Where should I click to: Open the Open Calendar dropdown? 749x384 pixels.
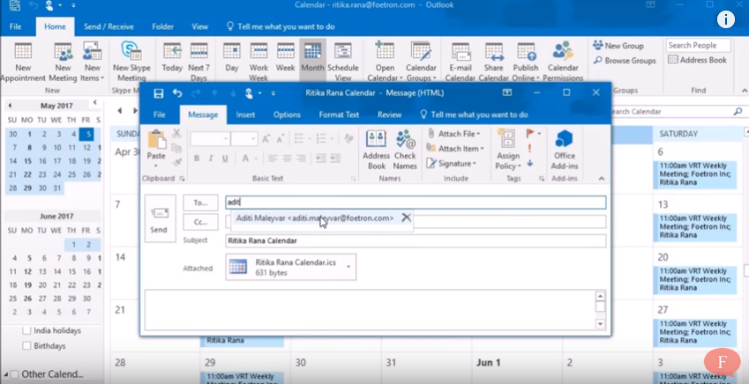pyautogui.click(x=385, y=62)
